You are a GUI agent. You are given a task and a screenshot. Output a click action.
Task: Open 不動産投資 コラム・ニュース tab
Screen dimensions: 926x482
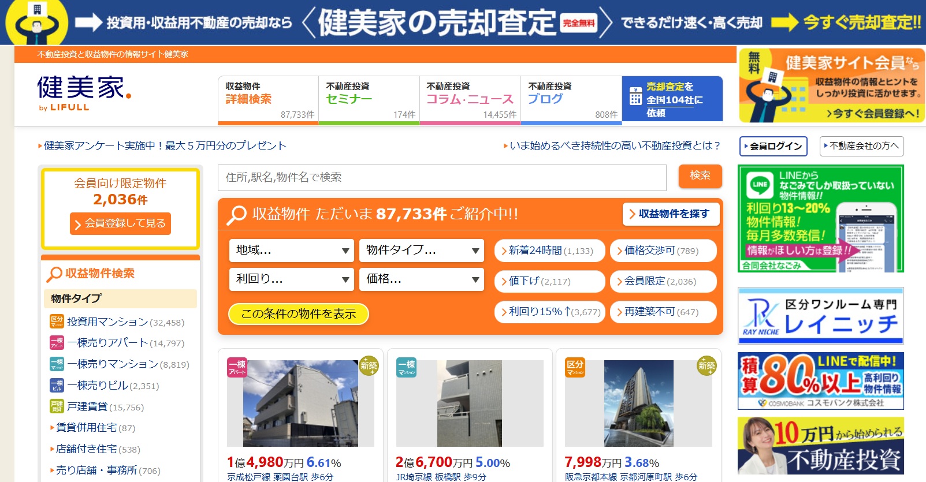(x=470, y=100)
